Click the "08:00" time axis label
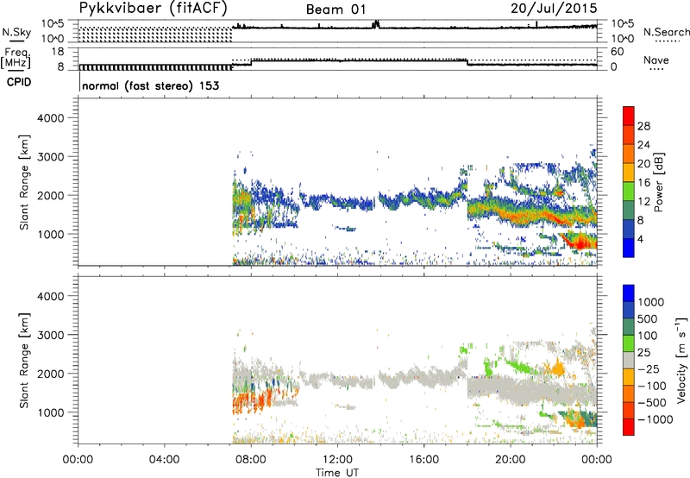 [251, 460]
